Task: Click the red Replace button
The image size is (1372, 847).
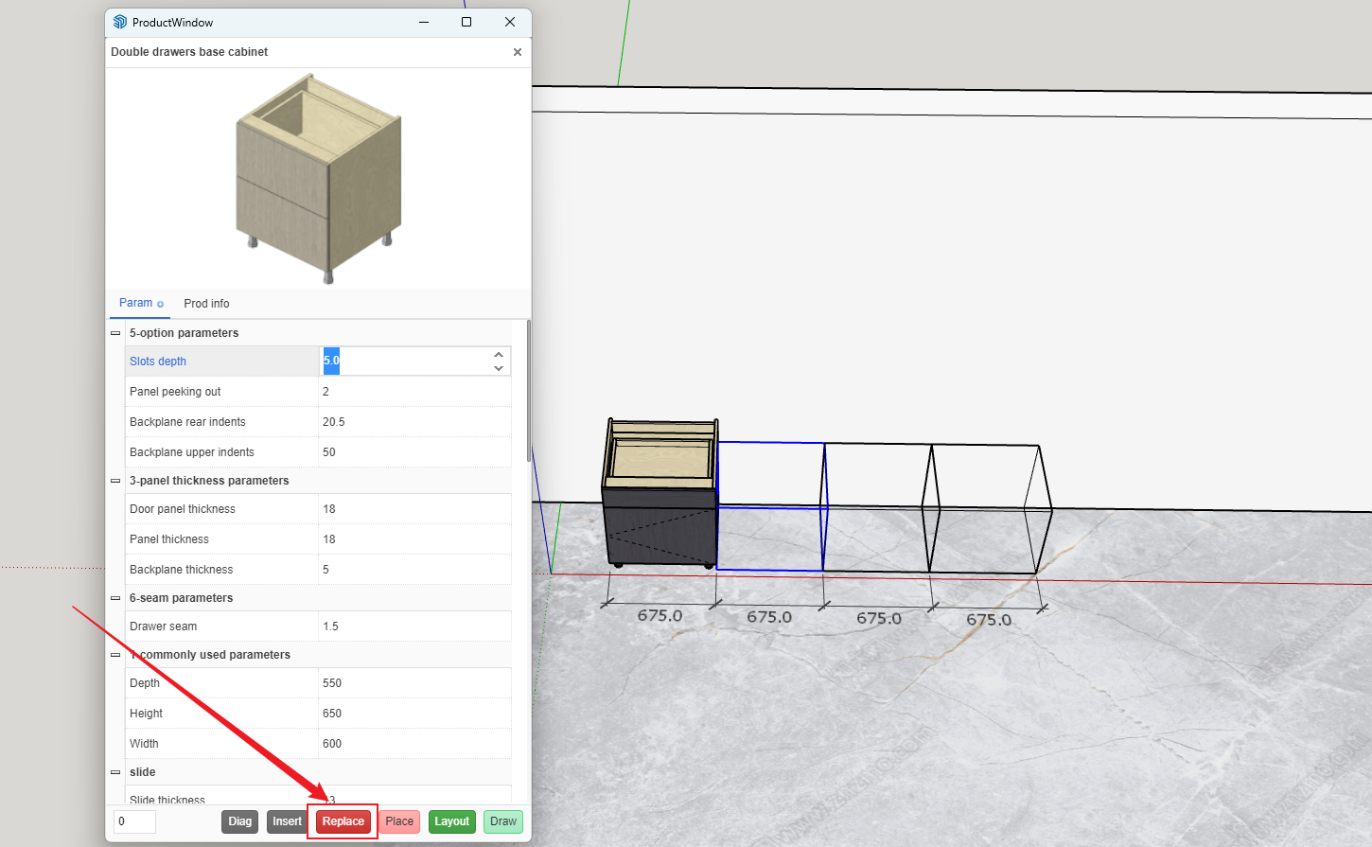Action: tap(343, 821)
